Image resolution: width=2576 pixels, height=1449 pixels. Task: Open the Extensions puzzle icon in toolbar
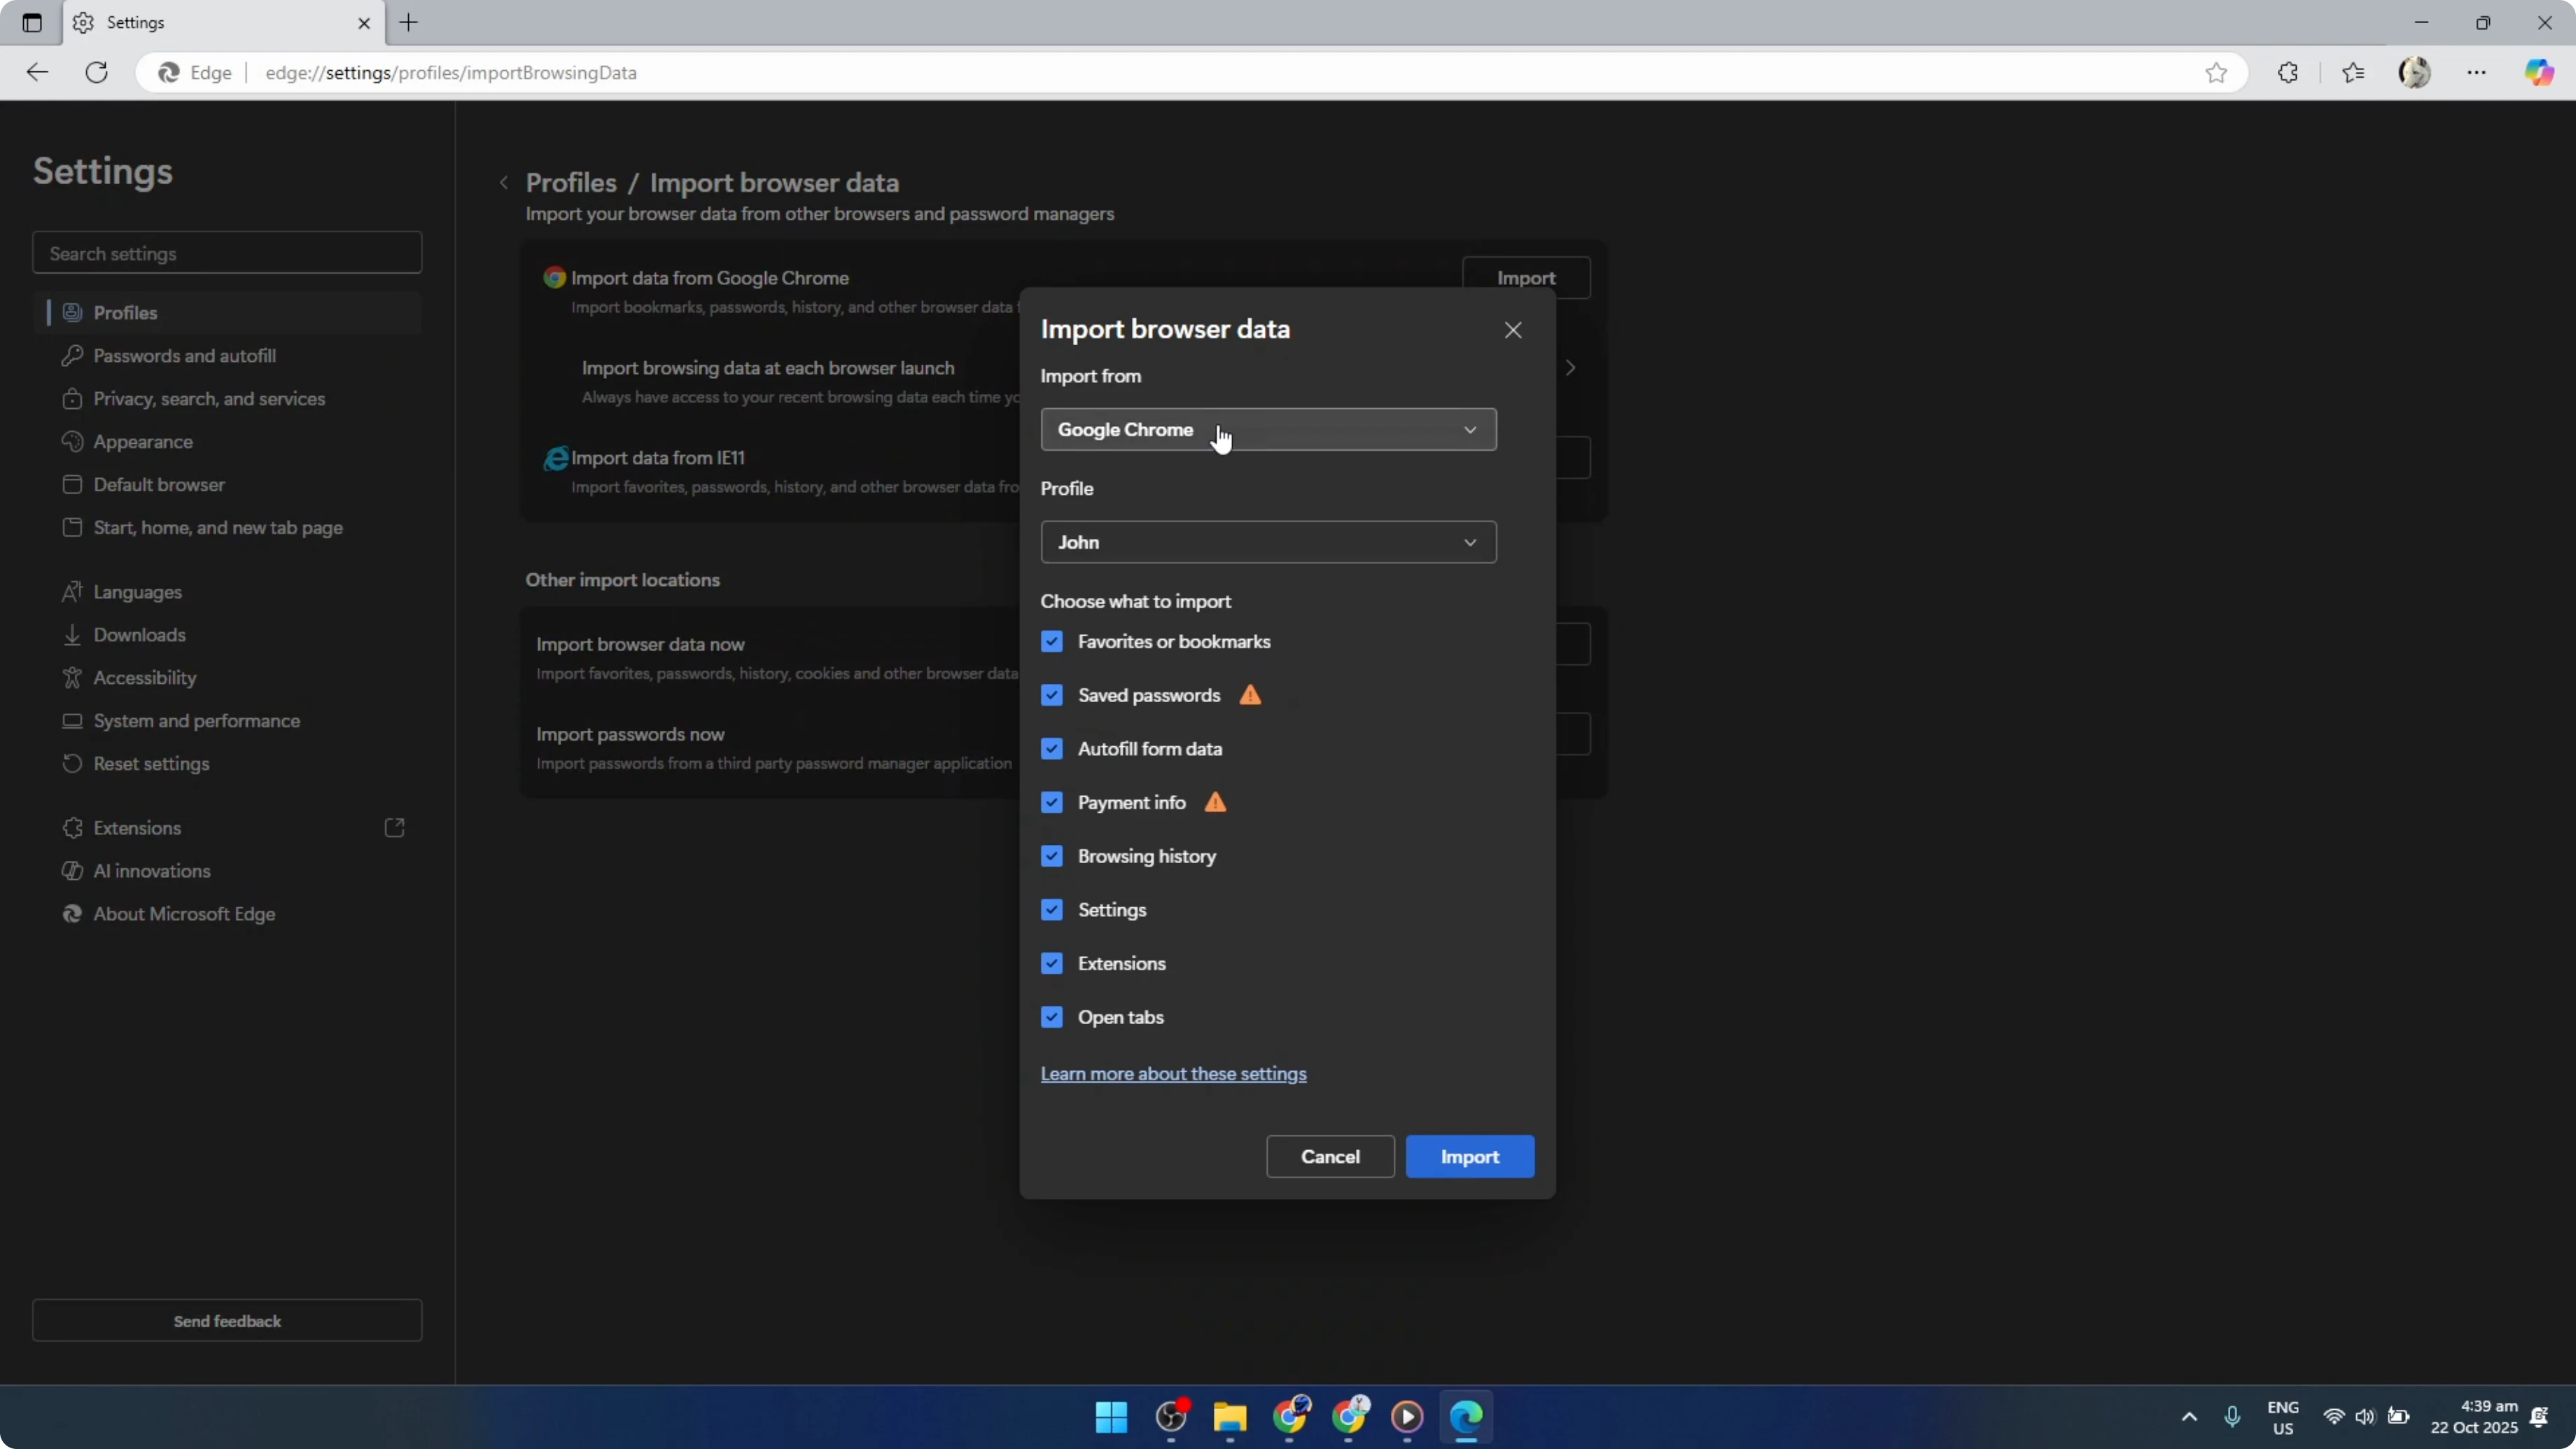point(2288,72)
